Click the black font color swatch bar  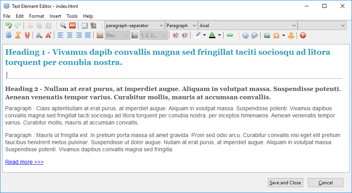212,37
